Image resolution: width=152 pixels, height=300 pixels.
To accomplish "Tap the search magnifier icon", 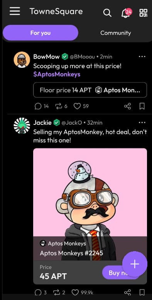I will 107,13.
